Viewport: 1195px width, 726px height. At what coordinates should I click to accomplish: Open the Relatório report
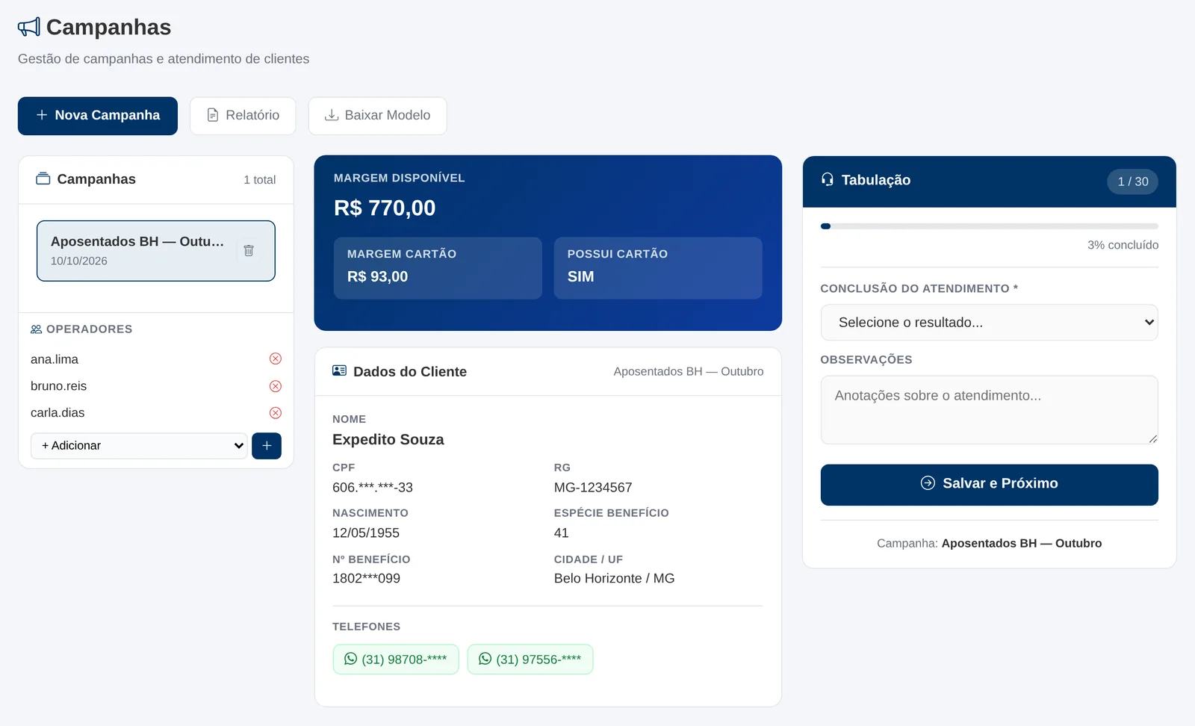(x=243, y=116)
